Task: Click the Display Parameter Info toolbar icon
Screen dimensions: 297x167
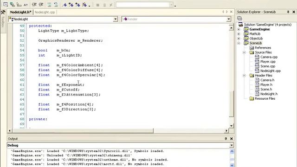Action: (x=13, y=5)
